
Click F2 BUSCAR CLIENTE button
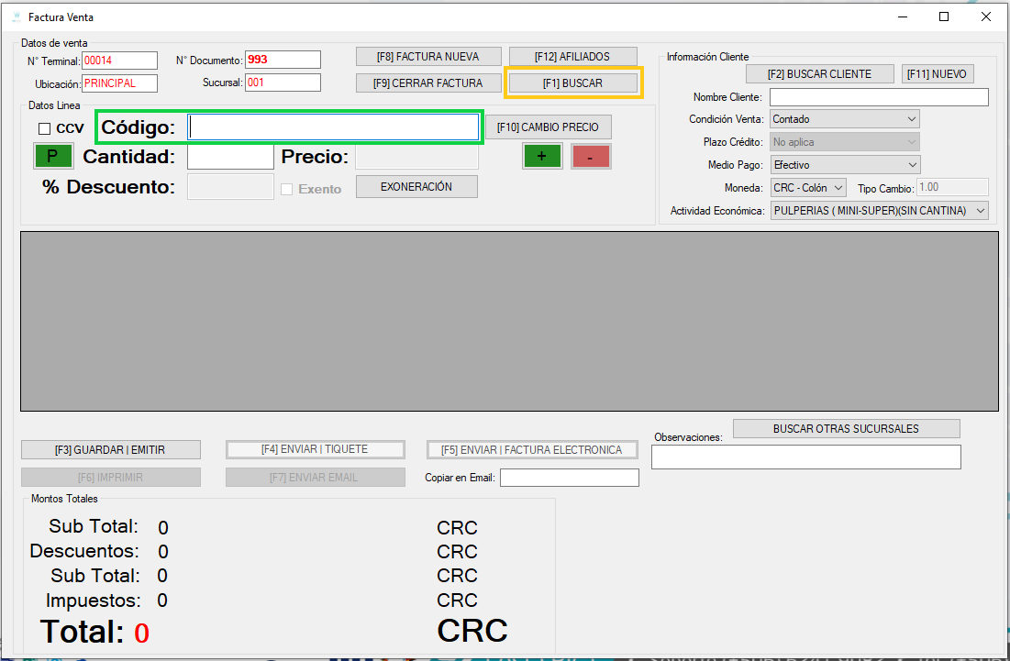point(819,74)
